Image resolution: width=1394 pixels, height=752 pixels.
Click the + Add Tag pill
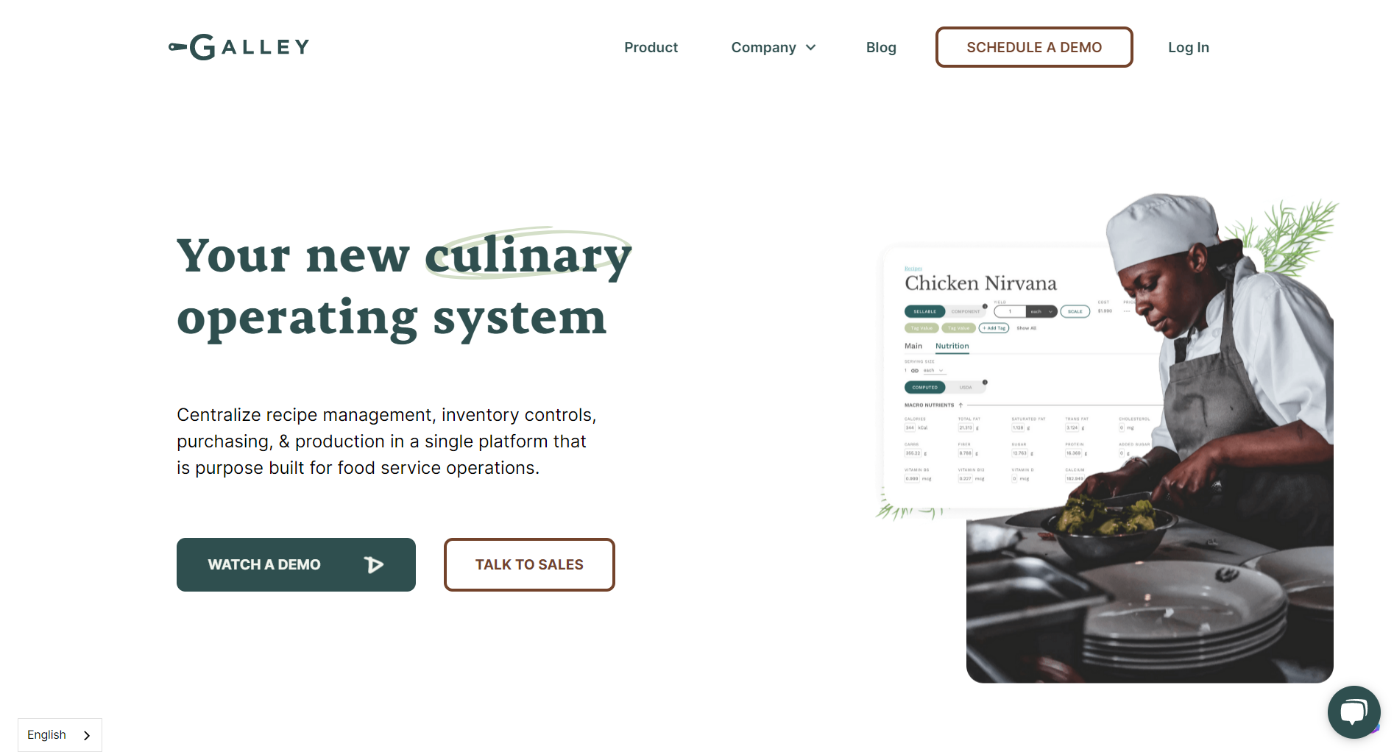(994, 328)
